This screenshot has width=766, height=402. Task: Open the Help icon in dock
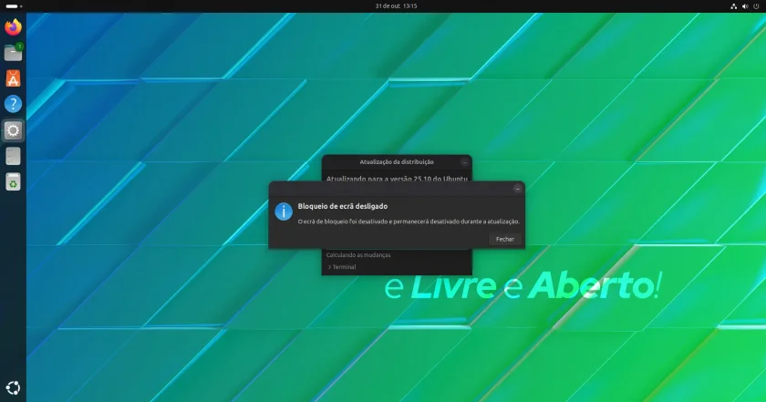tap(13, 104)
